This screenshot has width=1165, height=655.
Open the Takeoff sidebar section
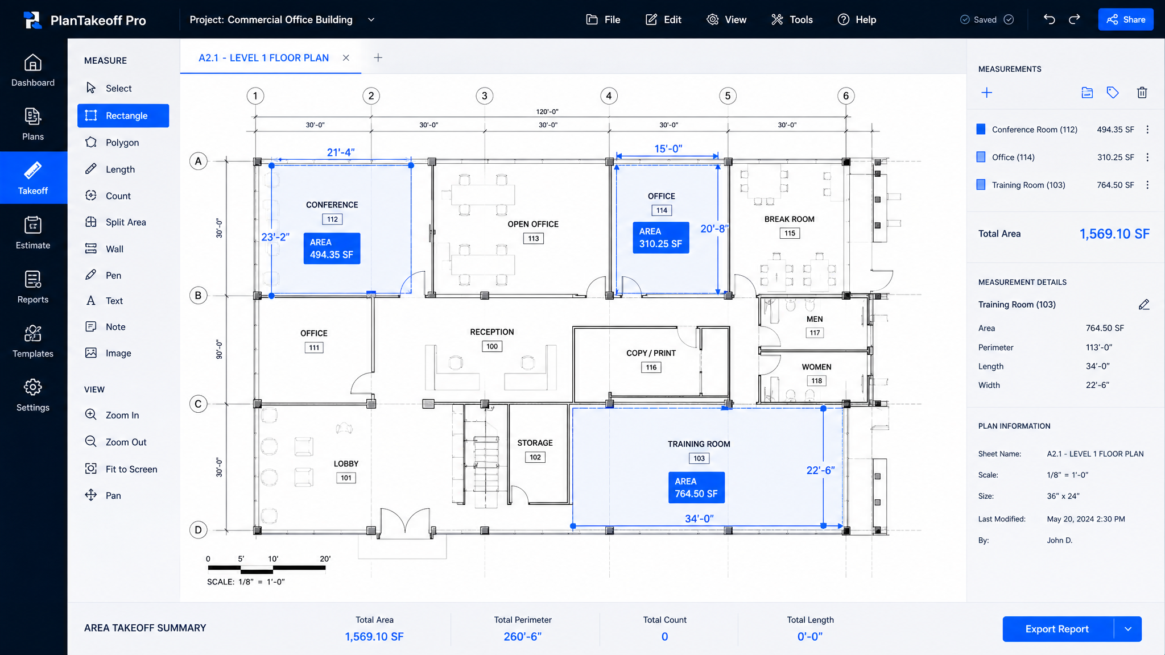point(33,179)
